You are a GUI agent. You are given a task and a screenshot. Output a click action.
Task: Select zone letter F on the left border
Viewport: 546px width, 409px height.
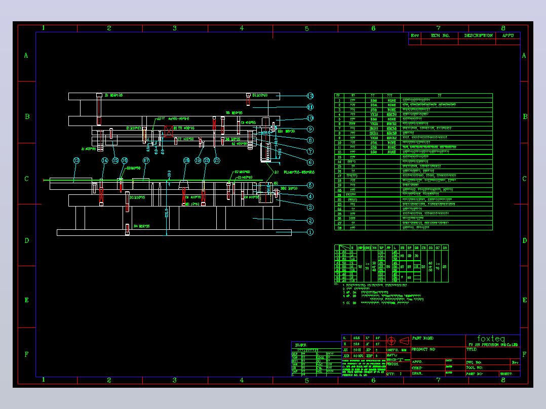(x=26, y=354)
